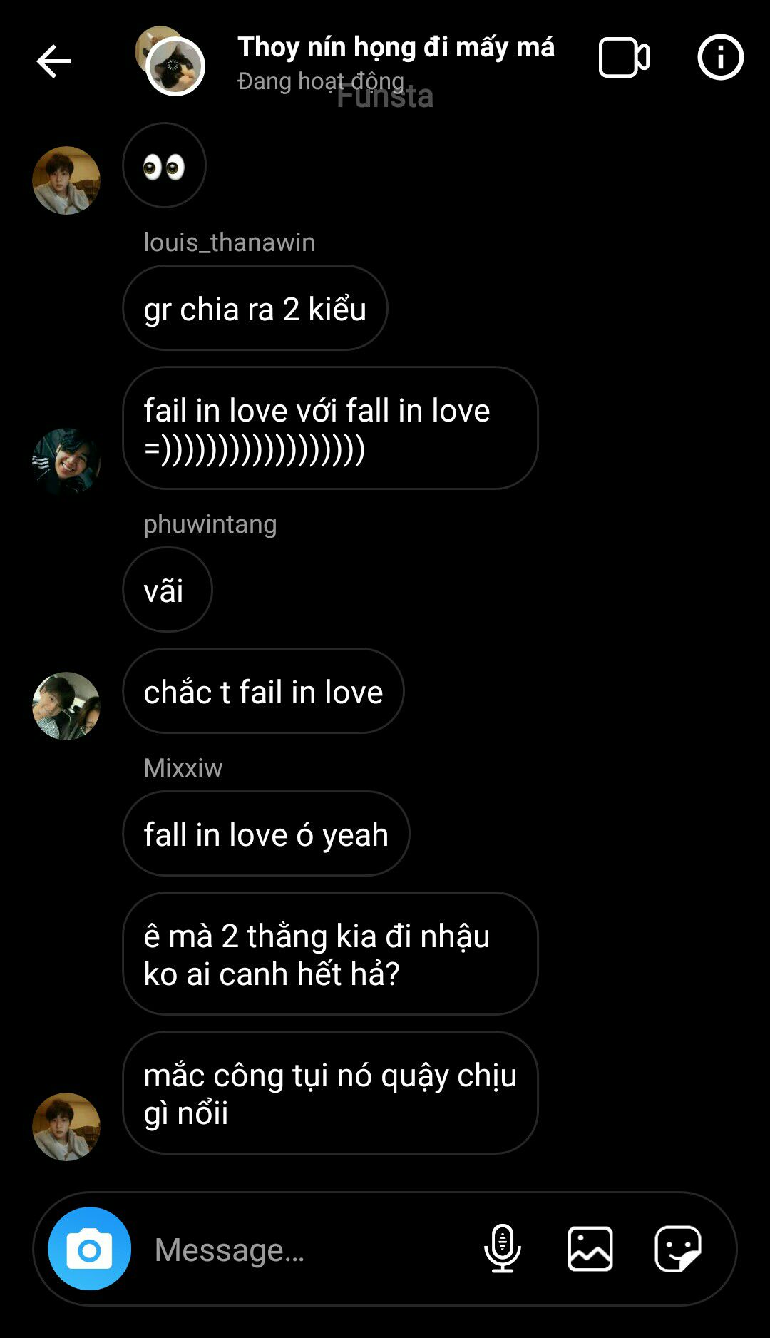Open the sticker picker icon
This screenshot has width=770, height=1338.
coord(678,1248)
